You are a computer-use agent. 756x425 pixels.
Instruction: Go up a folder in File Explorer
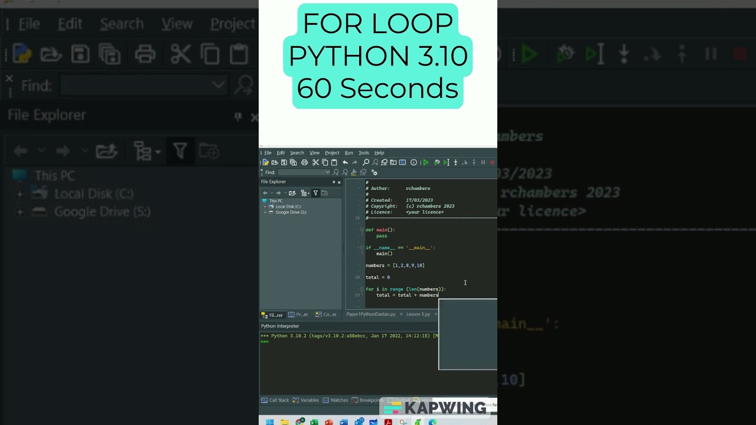tap(292, 193)
